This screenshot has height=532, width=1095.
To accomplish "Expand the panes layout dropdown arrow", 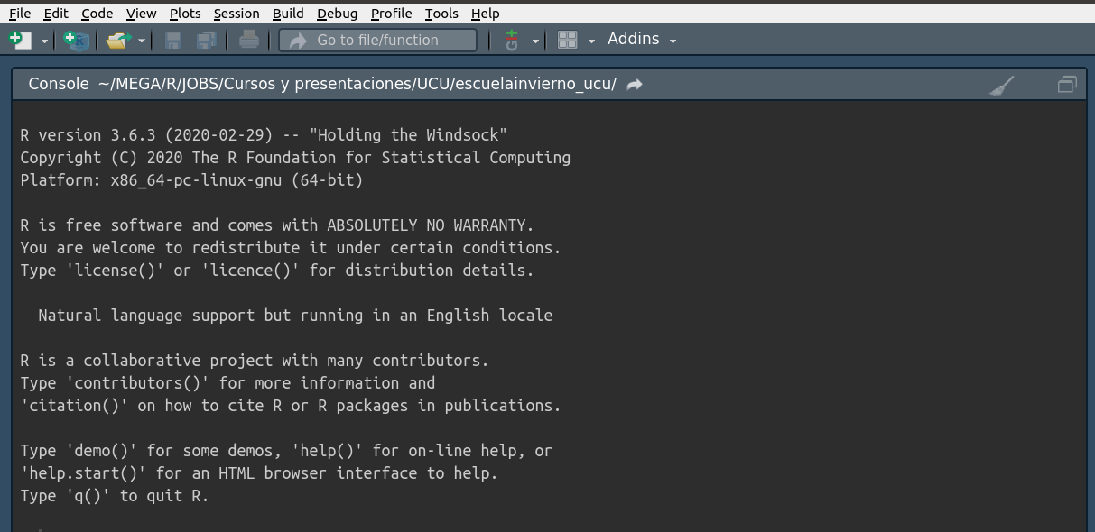I will (x=591, y=41).
